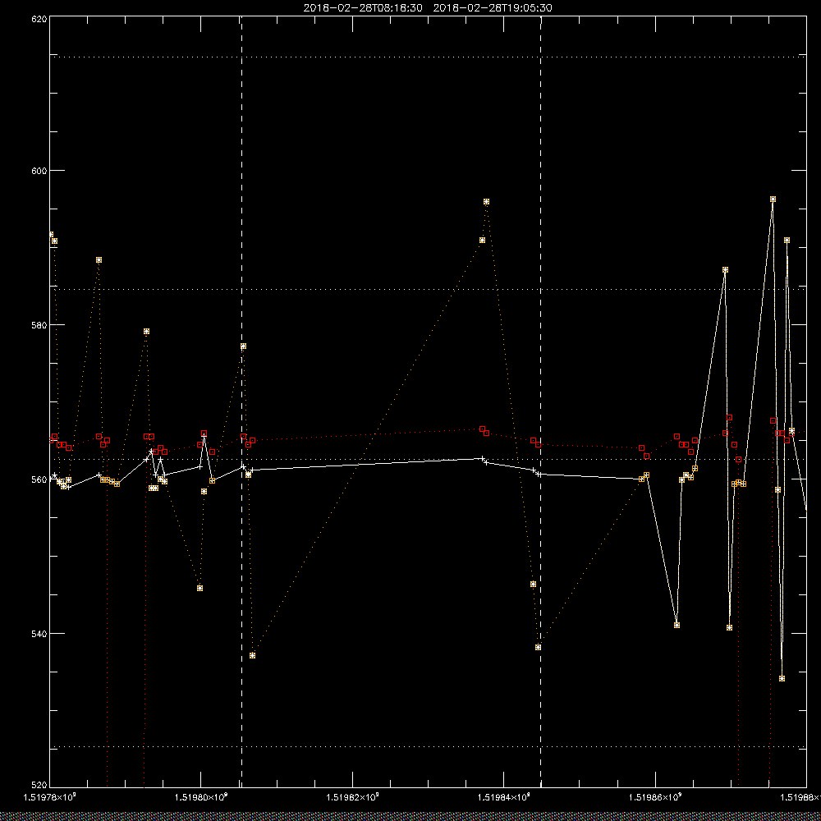The width and height of the screenshot is (821, 821).
Task: Click the y-axis label 580
Action: click(x=39, y=324)
